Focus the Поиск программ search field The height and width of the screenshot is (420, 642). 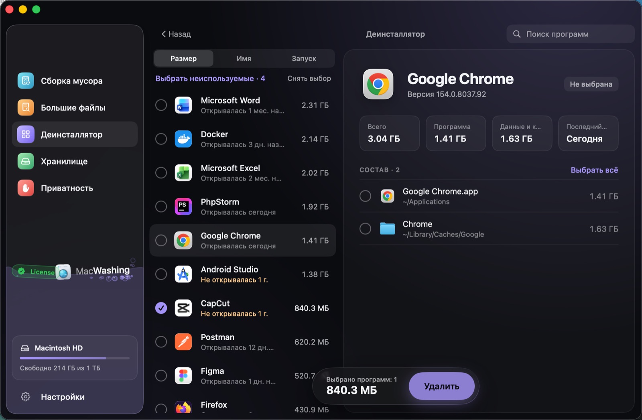(570, 34)
